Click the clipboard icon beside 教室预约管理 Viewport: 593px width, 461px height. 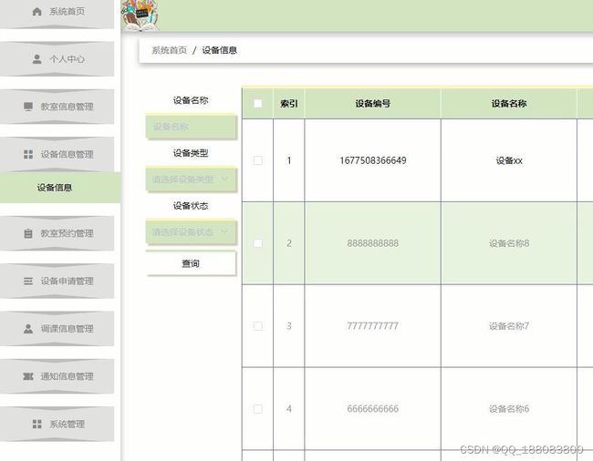[x=28, y=233]
